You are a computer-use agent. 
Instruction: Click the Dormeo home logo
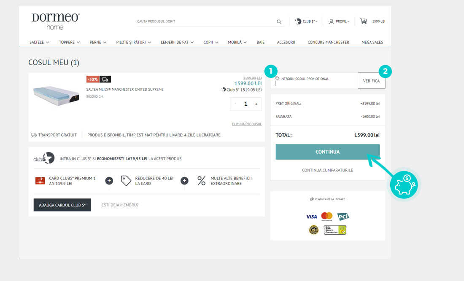(56, 21)
